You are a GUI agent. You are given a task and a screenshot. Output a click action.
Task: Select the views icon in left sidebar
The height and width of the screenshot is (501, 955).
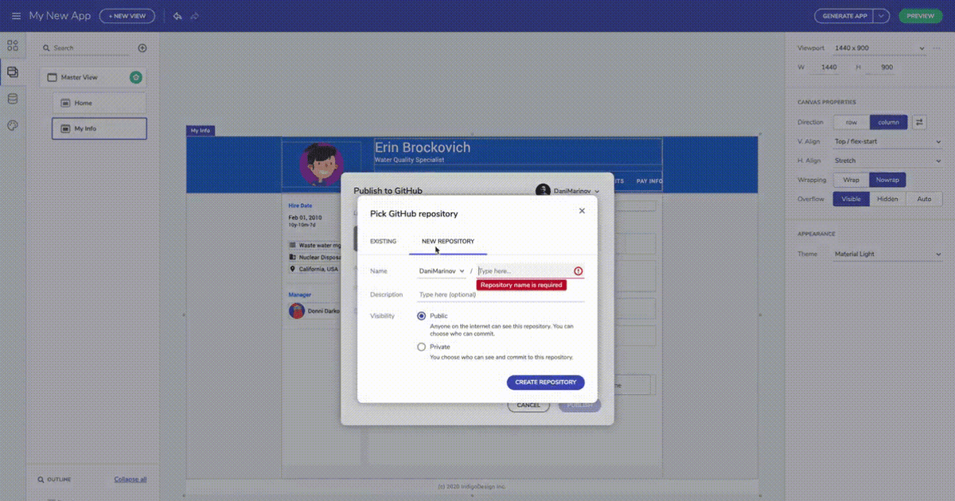point(12,72)
